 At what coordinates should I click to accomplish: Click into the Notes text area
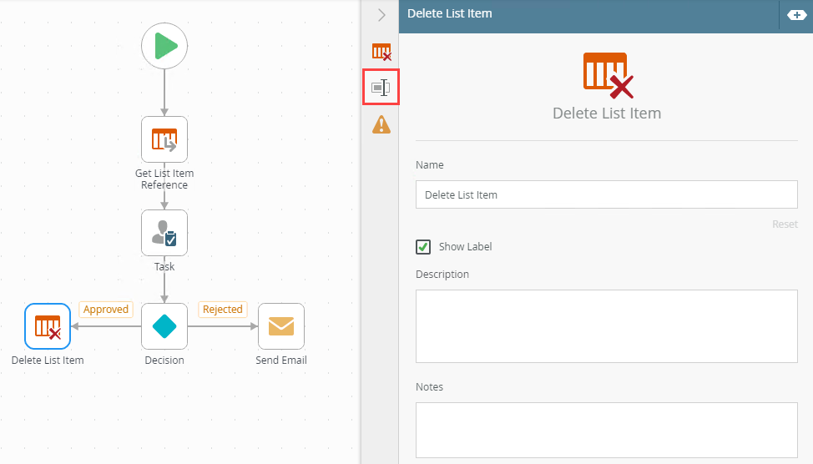click(606, 431)
